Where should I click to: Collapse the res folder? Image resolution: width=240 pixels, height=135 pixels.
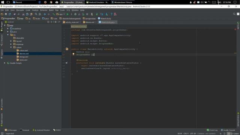click(x=8, y=35)
